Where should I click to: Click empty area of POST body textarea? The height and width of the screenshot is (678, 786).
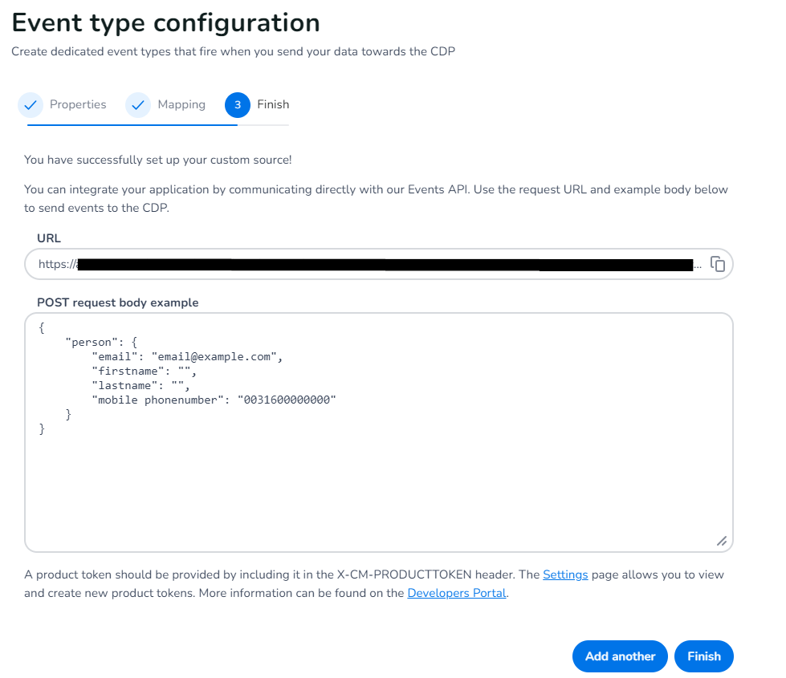click(377, 489)
